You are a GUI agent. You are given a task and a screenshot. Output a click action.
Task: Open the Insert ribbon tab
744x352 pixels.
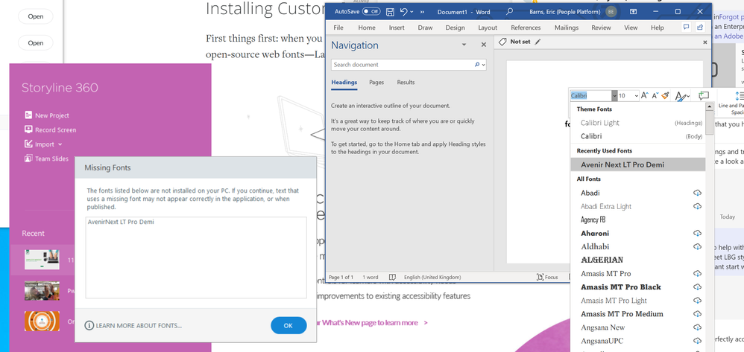click(397, 28)
